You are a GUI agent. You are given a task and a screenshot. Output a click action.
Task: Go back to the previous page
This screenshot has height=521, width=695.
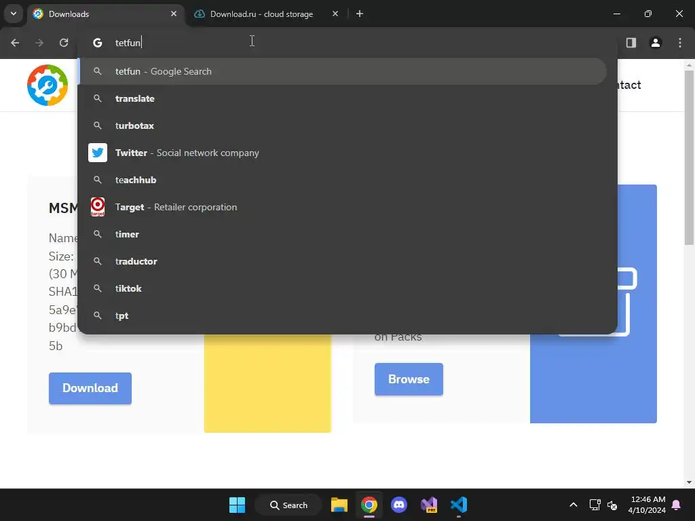click(15, 43)
